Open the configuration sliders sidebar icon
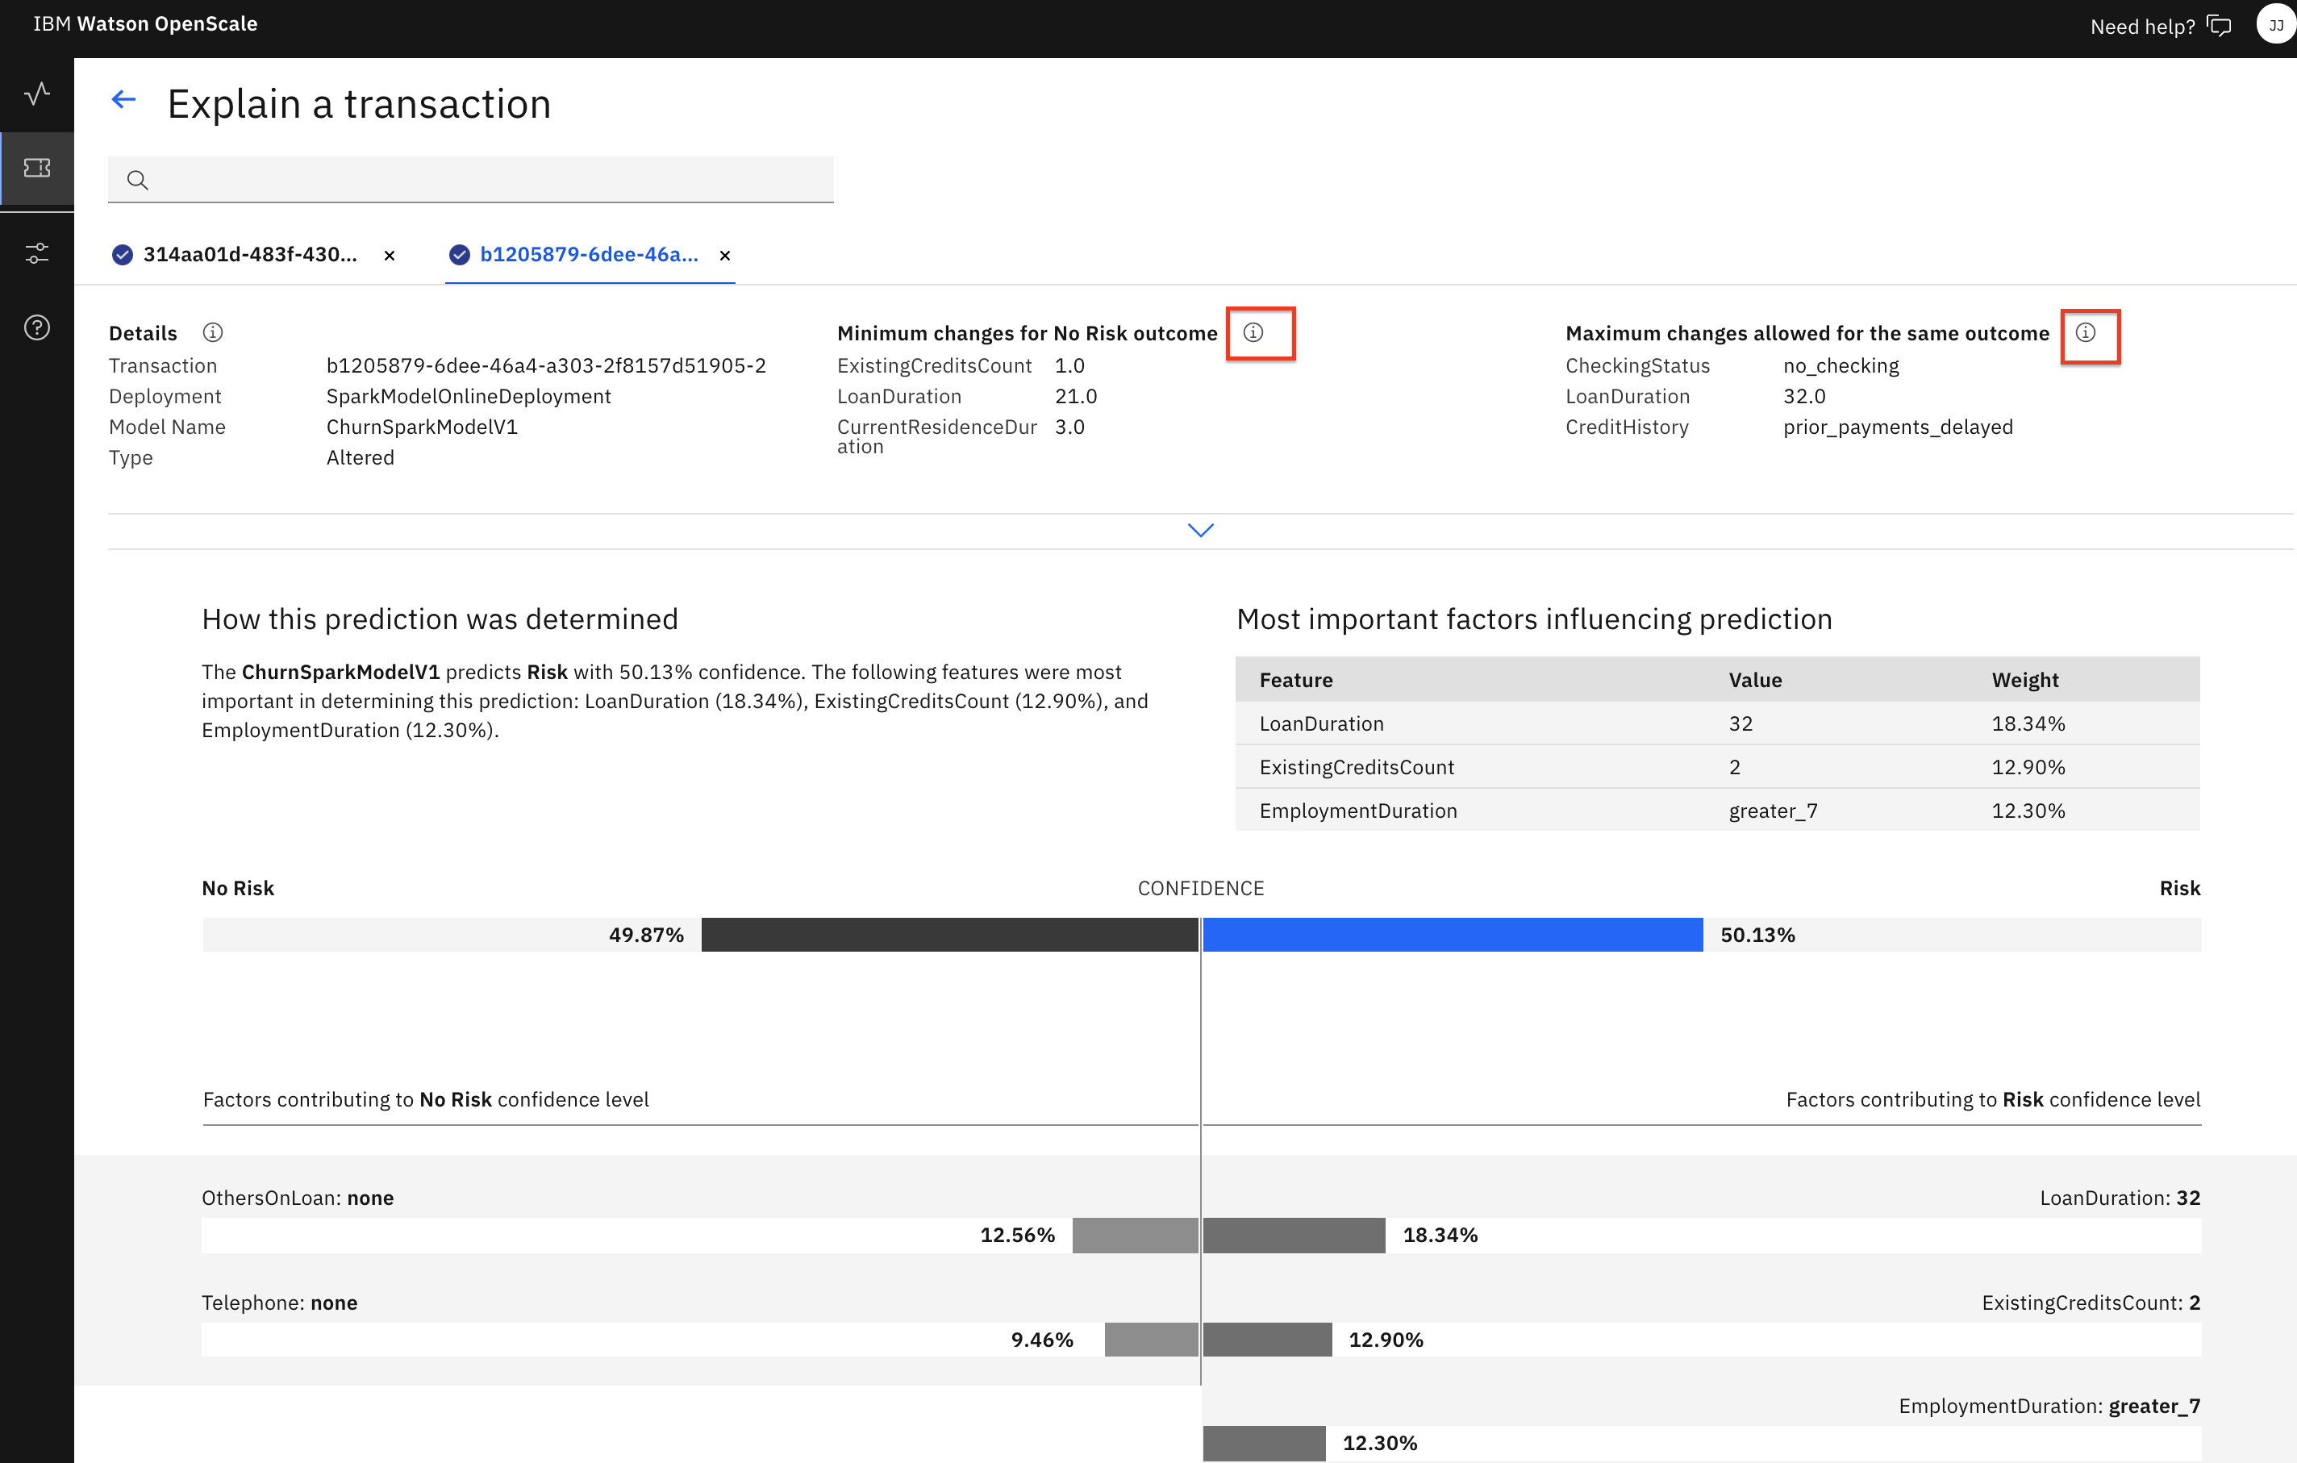 [x=37, y=252]
